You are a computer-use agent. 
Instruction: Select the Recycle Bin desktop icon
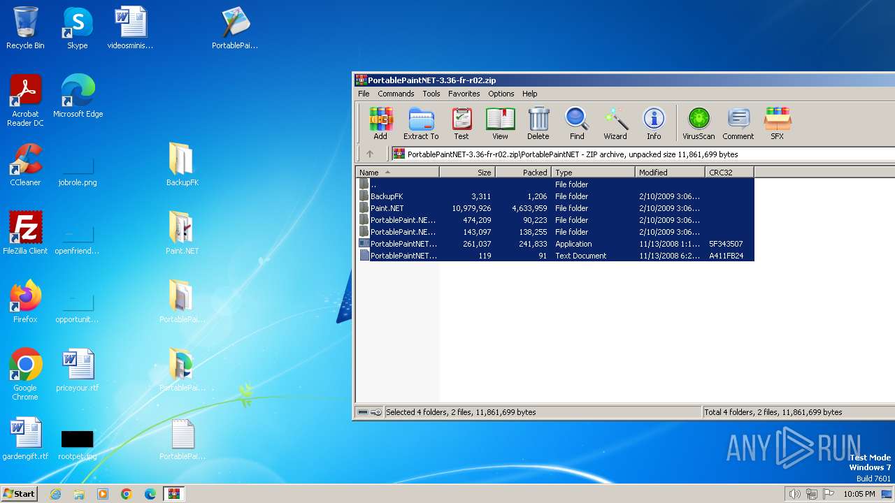25,28
